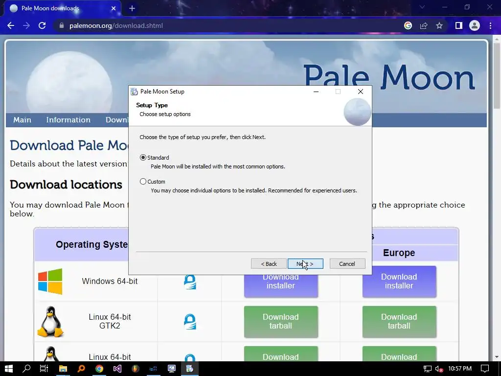Select the Pale Moon downloads tab
The image size is (501, 376).
(62, 8)
